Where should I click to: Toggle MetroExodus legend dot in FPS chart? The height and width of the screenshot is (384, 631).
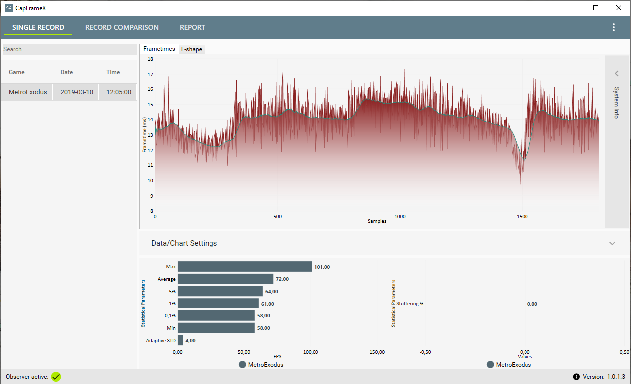242,365
